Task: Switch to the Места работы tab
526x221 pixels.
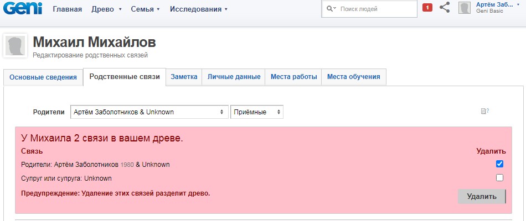Action: 293,77
